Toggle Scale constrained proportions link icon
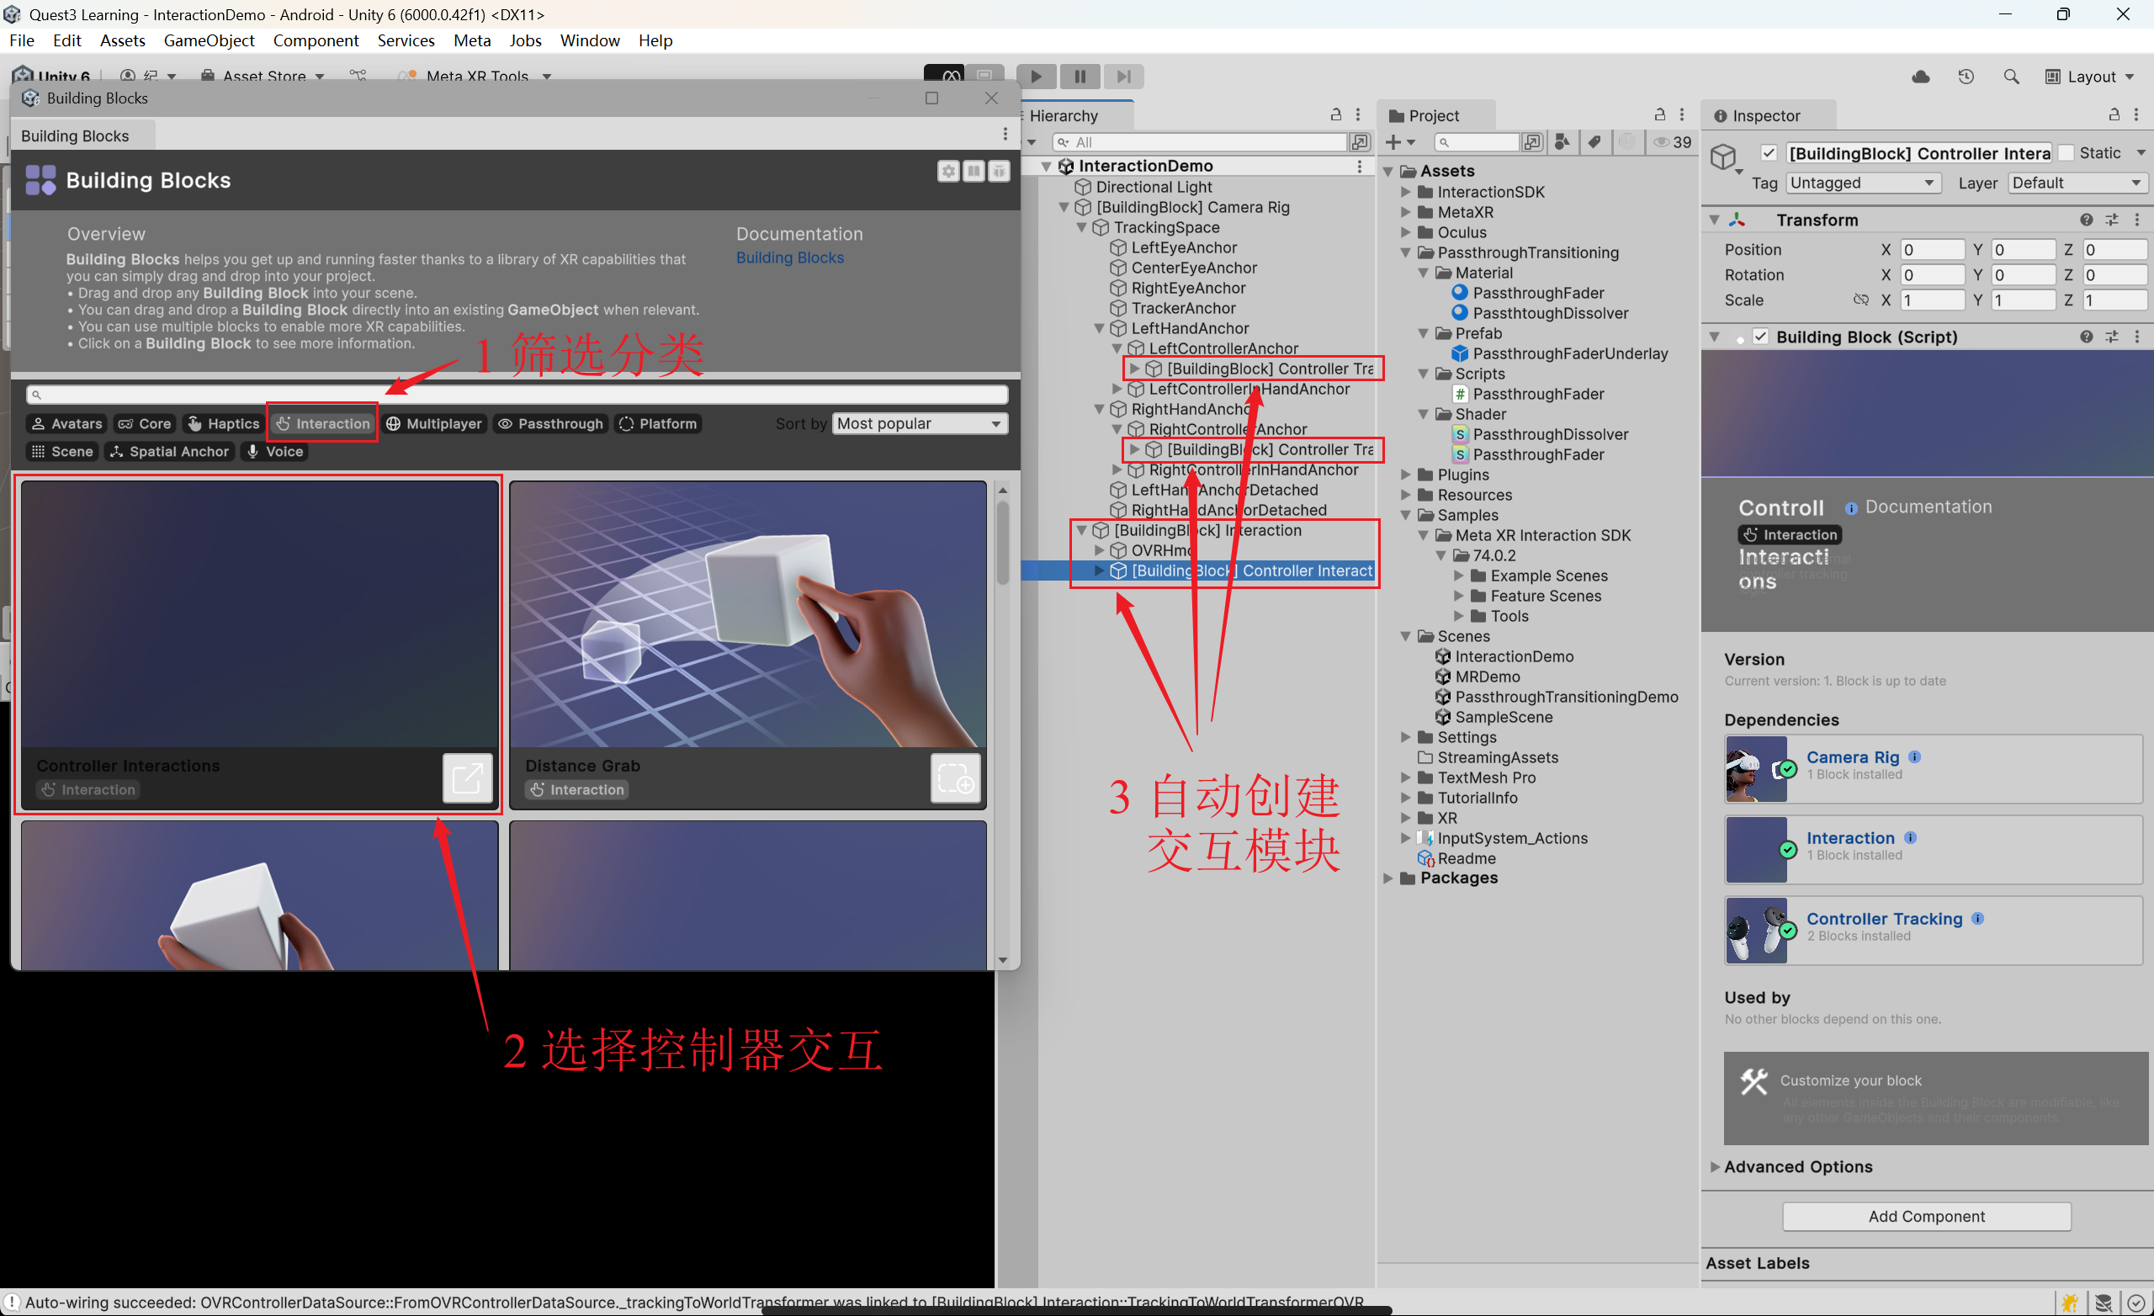2154x1316 pixels. (1861, 300)
